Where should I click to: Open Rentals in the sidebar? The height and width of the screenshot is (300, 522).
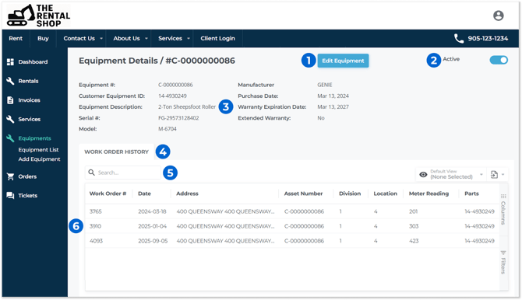(28, 81)
